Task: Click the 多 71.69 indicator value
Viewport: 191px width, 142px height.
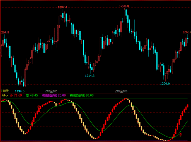Action: point(16,95)
